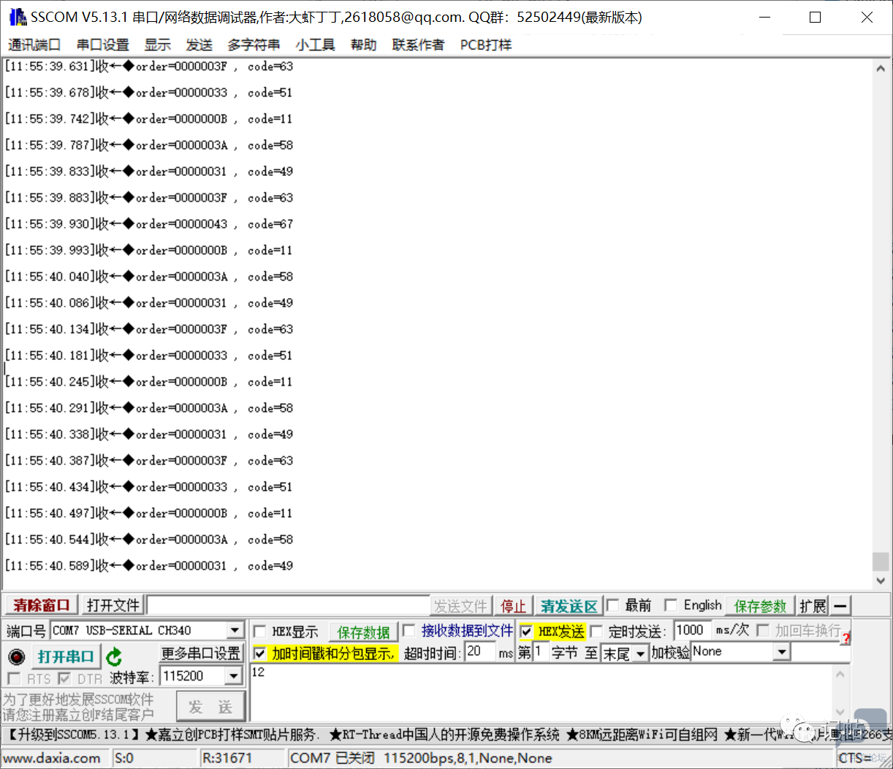The width and height of the screenshot is (893, 769).
Task: Click log line with timestamp 11:55:39.930
Action: [149, 224]
